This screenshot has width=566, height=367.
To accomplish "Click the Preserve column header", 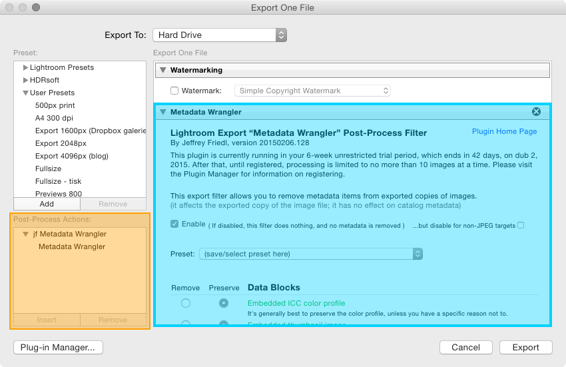I will pyautogui.click(x=224, y=288).
